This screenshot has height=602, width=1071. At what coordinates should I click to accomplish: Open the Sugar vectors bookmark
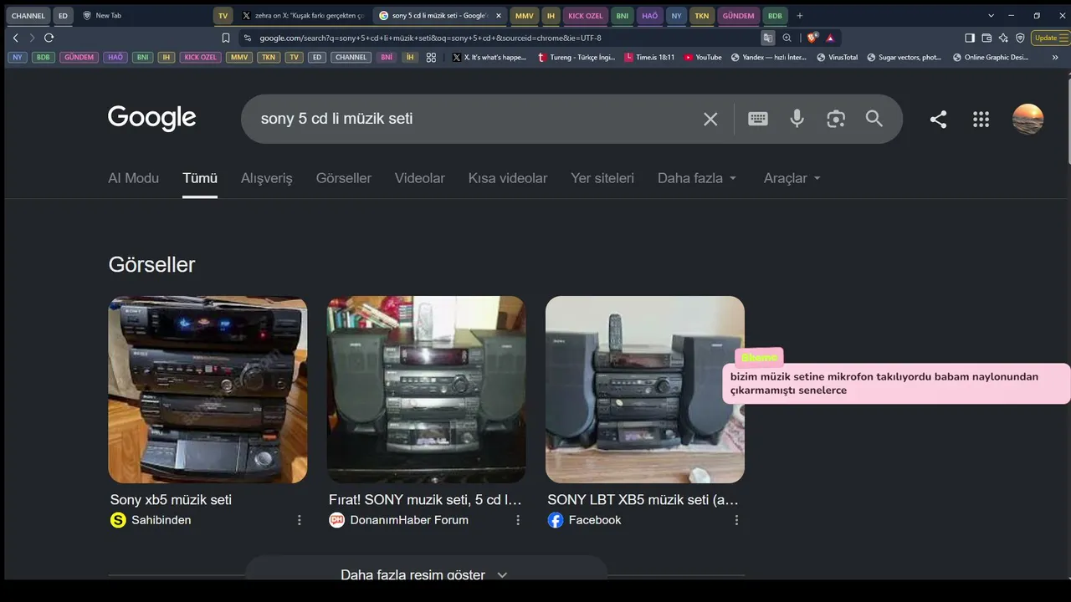coord(904,58)
